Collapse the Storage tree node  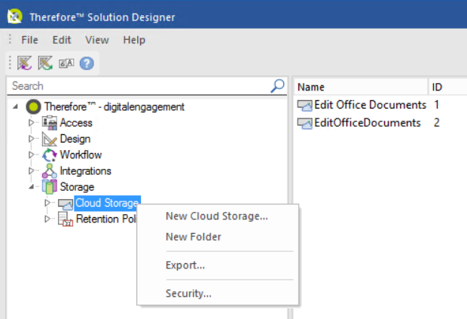click(x=32, y=187)
